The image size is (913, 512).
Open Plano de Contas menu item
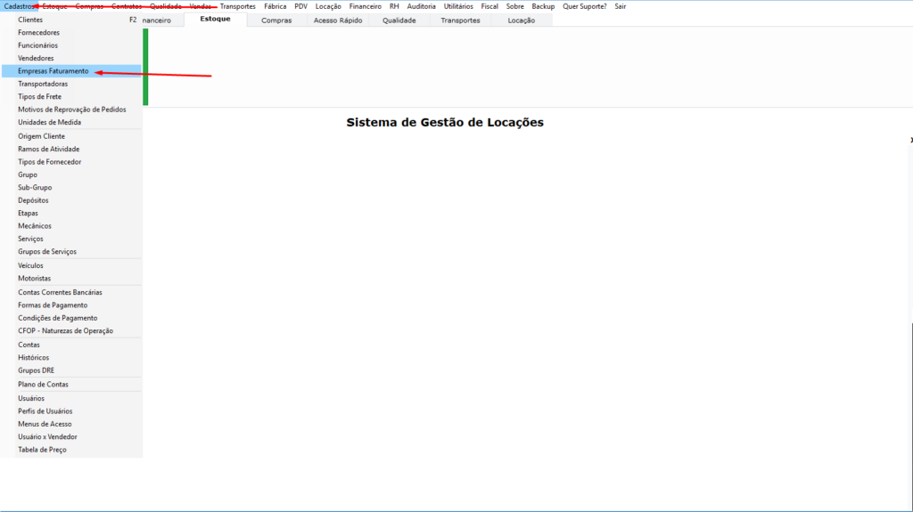pyautogui.click(x=43, y=385)
